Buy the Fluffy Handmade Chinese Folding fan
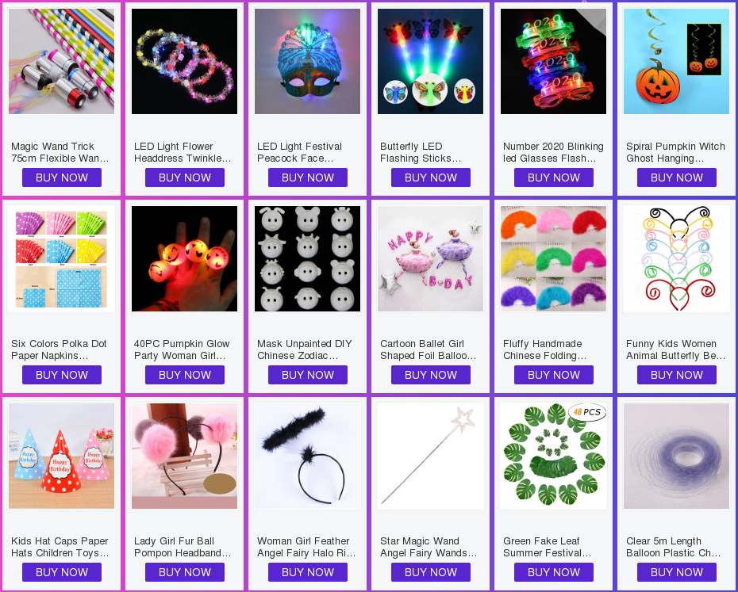Image resolution: width=738 pixels, height=592 pixels. click(554, 375)
